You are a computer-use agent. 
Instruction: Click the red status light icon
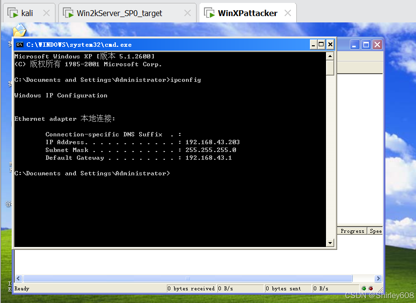[371, 288]
